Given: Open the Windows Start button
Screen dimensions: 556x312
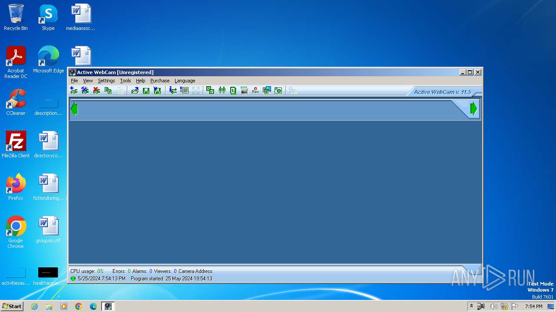Looking at the screenshot, I should tap(12, 306).
